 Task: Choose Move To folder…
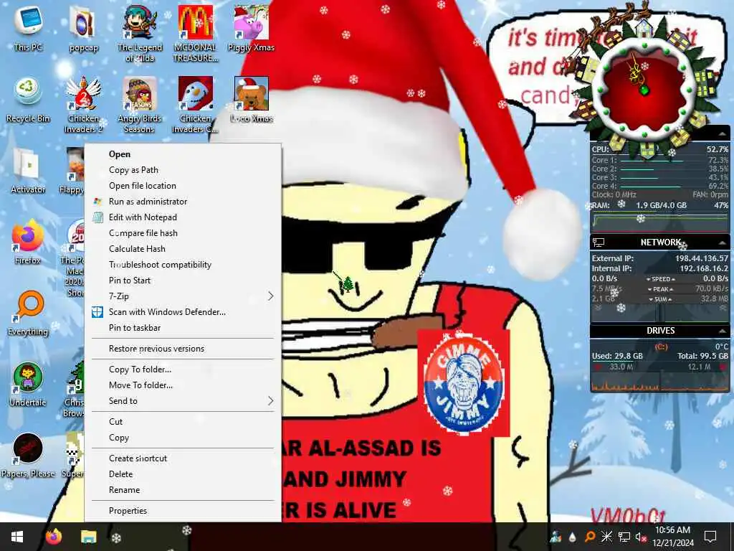click(x=183, y=385)
